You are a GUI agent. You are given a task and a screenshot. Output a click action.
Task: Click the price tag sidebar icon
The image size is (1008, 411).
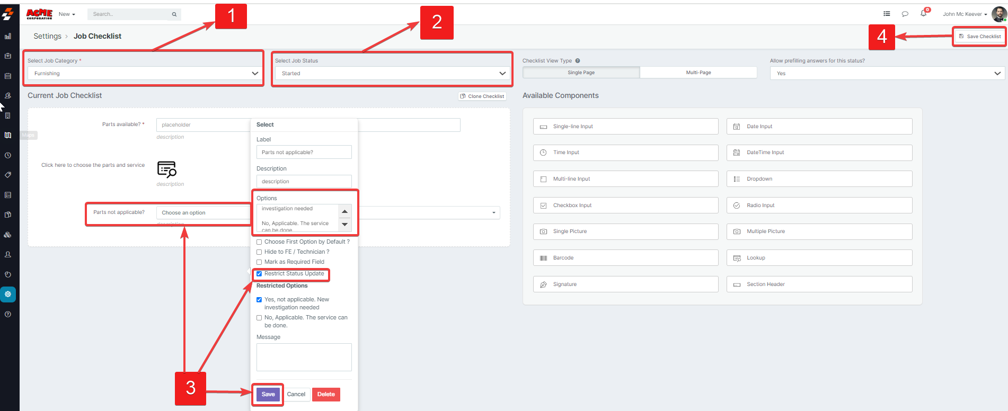[8, 175]
